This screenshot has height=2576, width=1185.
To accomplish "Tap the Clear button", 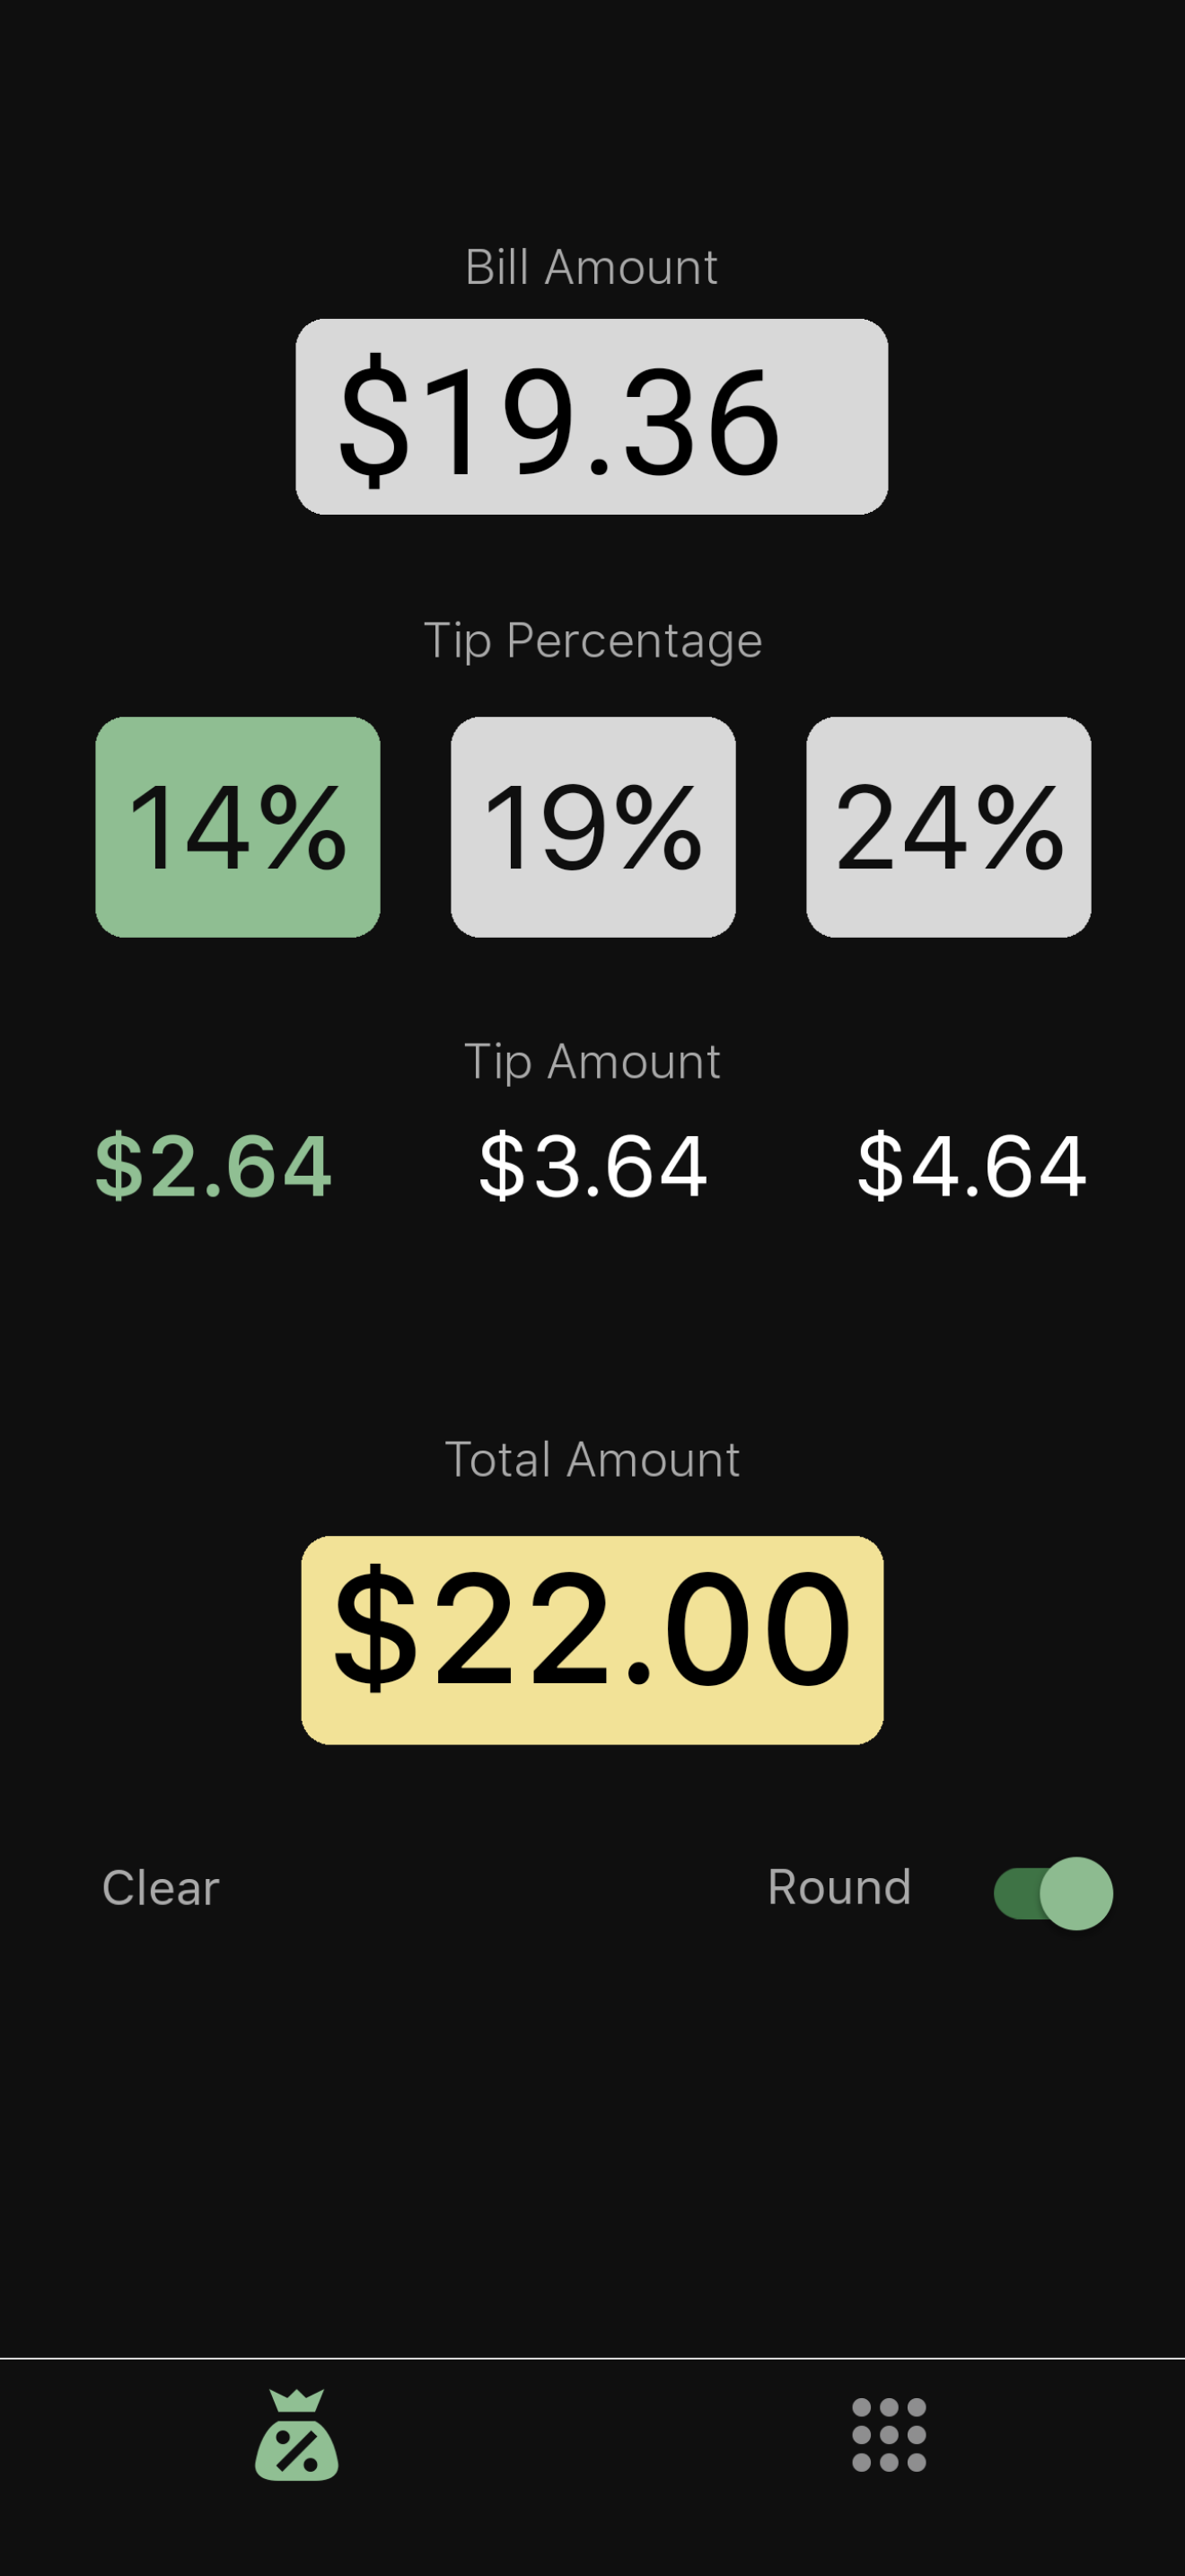I will click(161, 1888).
